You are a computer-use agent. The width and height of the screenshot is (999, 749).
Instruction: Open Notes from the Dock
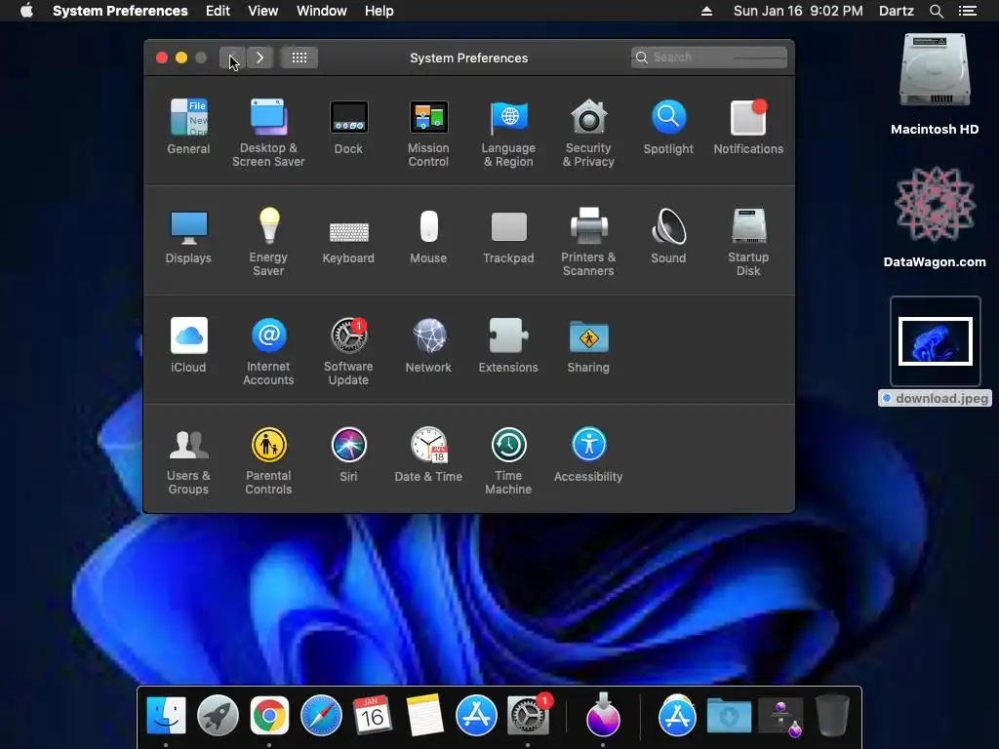click(x=424, y=715)
